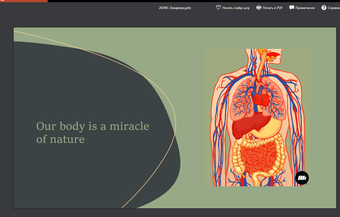340x217 pixels.
Task: Click the slideshow projector screen icon
Action: [x=218, y=8]
